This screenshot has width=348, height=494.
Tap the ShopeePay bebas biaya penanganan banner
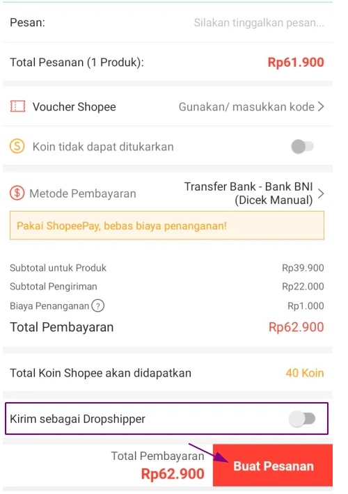click(167, 225)
